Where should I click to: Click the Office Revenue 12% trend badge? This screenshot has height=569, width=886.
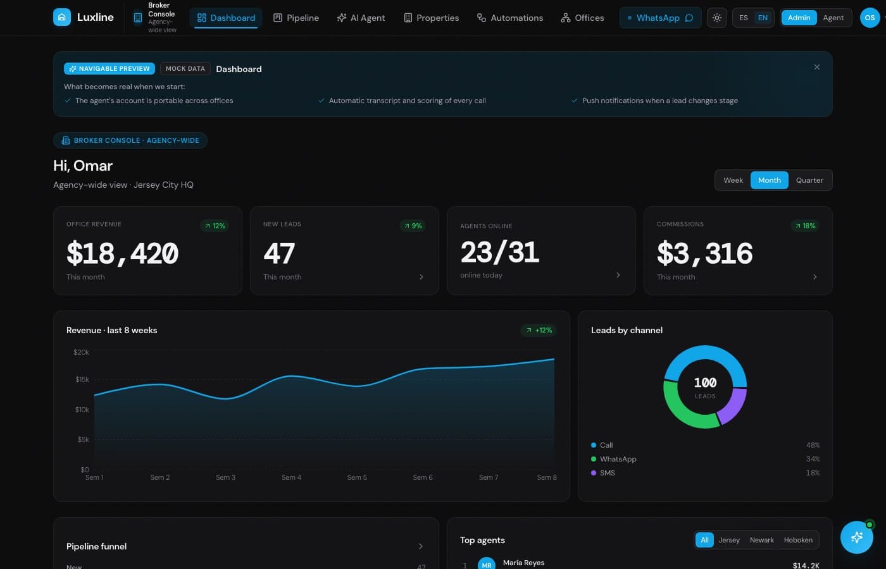[x=215, y=226]
